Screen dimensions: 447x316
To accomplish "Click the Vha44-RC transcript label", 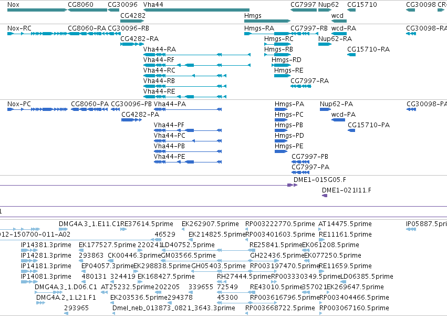I will 159,70.
